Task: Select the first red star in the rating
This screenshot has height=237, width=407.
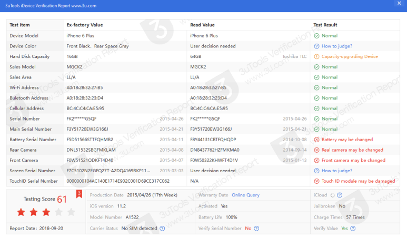Action: pyautogui.click(x=21, y=212)
